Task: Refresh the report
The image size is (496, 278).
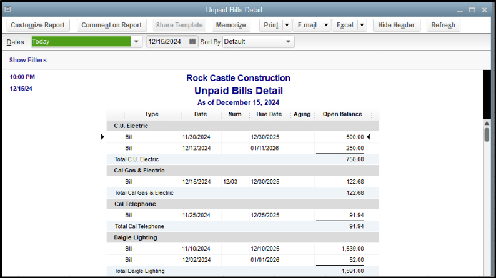Action: click(443, 26)
